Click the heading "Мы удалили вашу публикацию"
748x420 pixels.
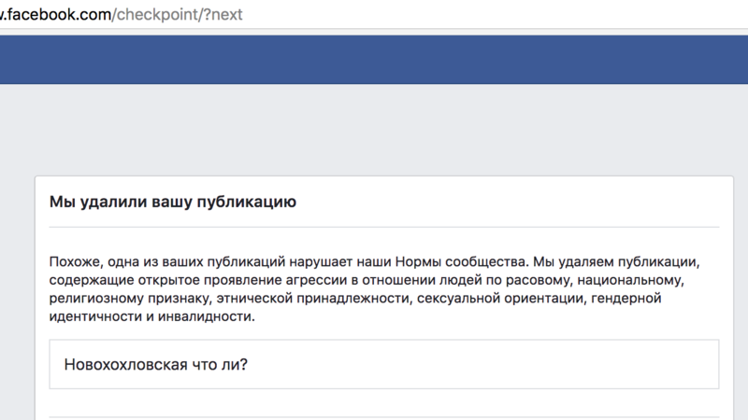[x=172, y=202]
